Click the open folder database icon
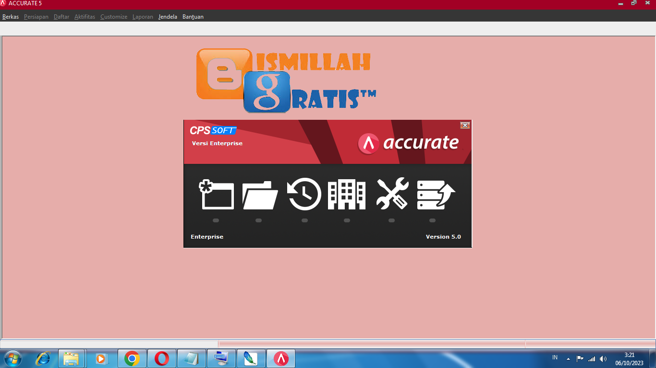This screenshot has height=368, width=656. click(x=260, y=195)
